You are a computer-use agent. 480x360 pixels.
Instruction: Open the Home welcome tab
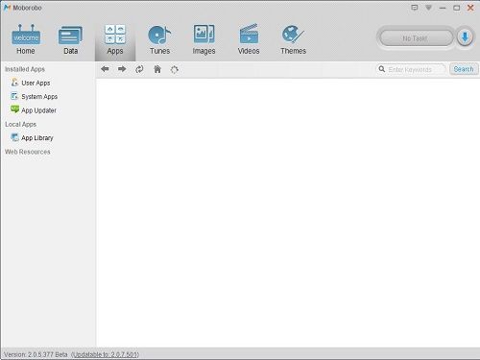coord(26,40)
